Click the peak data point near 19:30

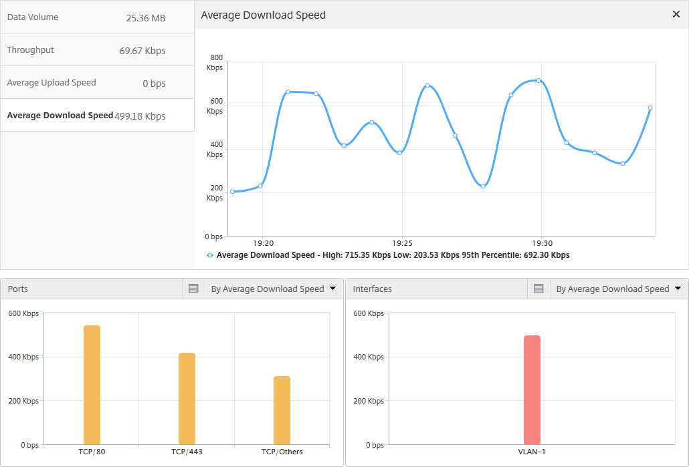[x=538, y=80]
